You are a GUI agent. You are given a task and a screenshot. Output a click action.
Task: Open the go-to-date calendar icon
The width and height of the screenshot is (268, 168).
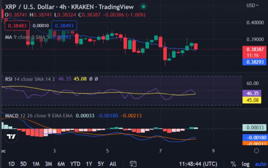tap(133, 163)
